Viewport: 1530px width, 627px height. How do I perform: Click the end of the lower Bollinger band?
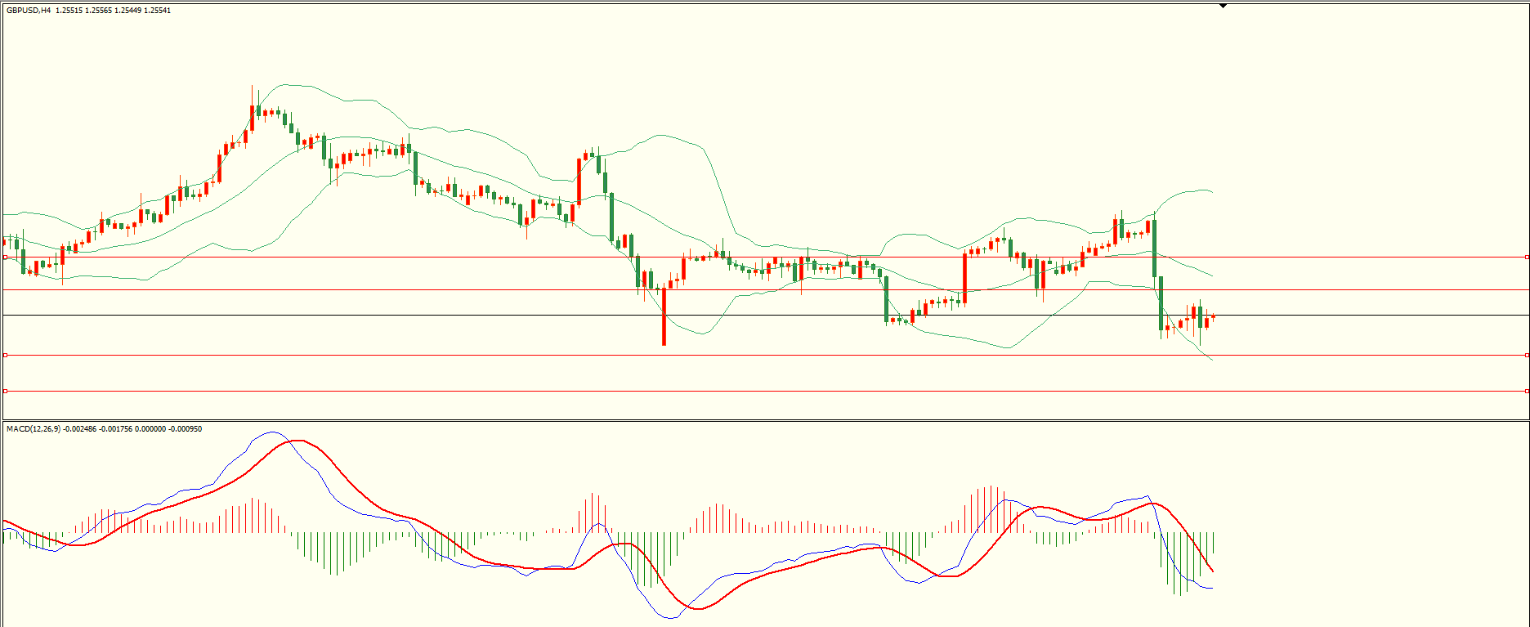coord(1211,359)
